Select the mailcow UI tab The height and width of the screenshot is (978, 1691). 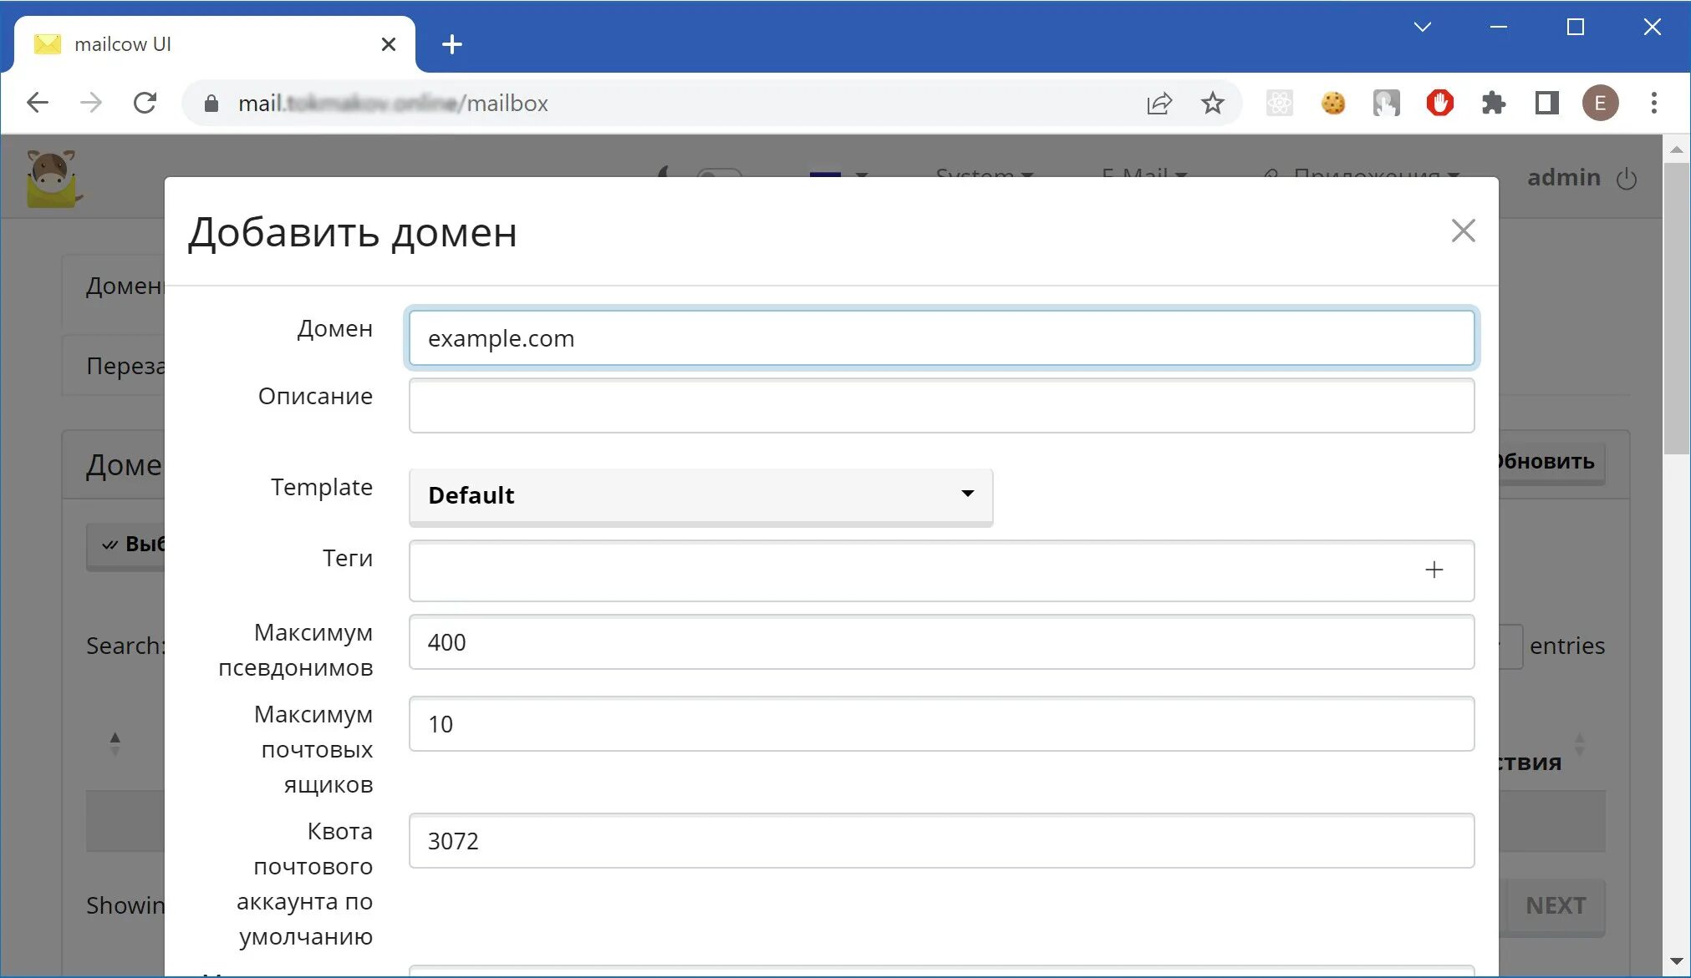coord(214,44)
